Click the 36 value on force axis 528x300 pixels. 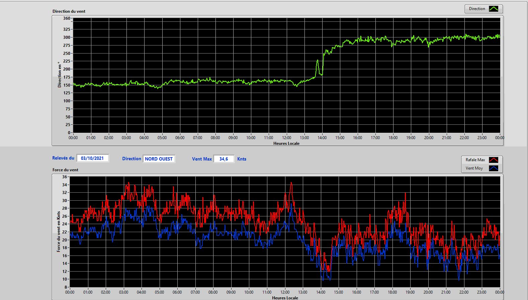click(65, 177)
